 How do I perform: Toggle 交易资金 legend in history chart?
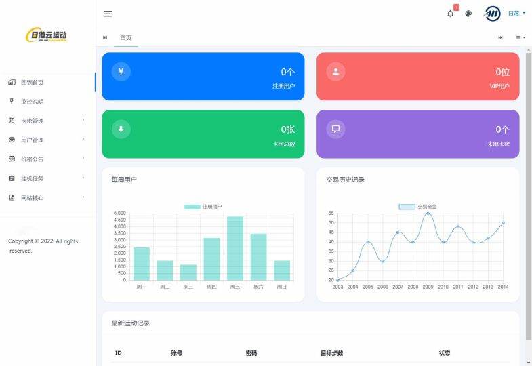(x=417, y=206)
